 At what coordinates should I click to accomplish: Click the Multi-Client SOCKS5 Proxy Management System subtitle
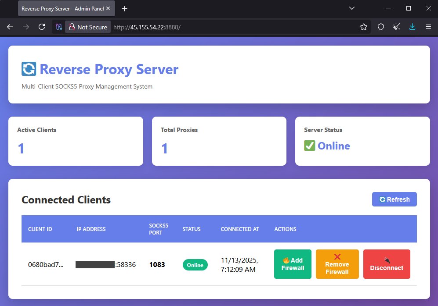tap(87, 87)
